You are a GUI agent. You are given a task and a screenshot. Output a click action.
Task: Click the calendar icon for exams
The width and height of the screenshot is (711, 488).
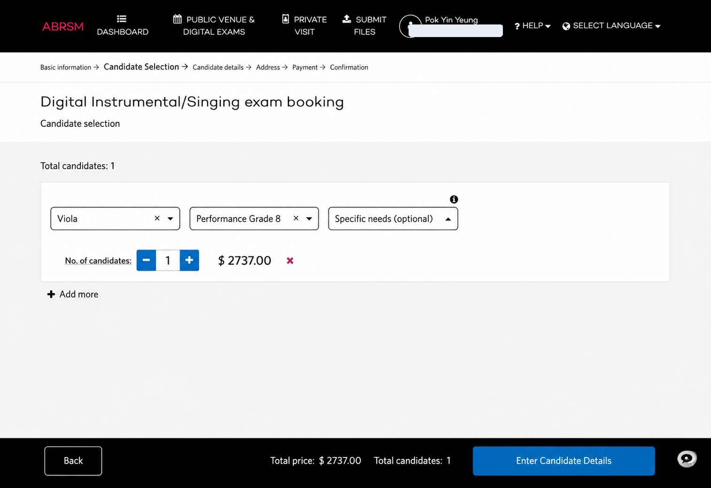178,19
